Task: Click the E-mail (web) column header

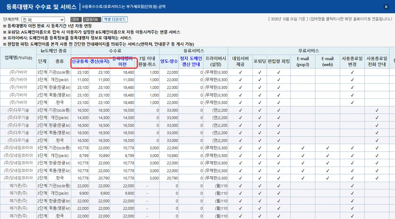Action: pyautogui.click(x=327, y=61)
